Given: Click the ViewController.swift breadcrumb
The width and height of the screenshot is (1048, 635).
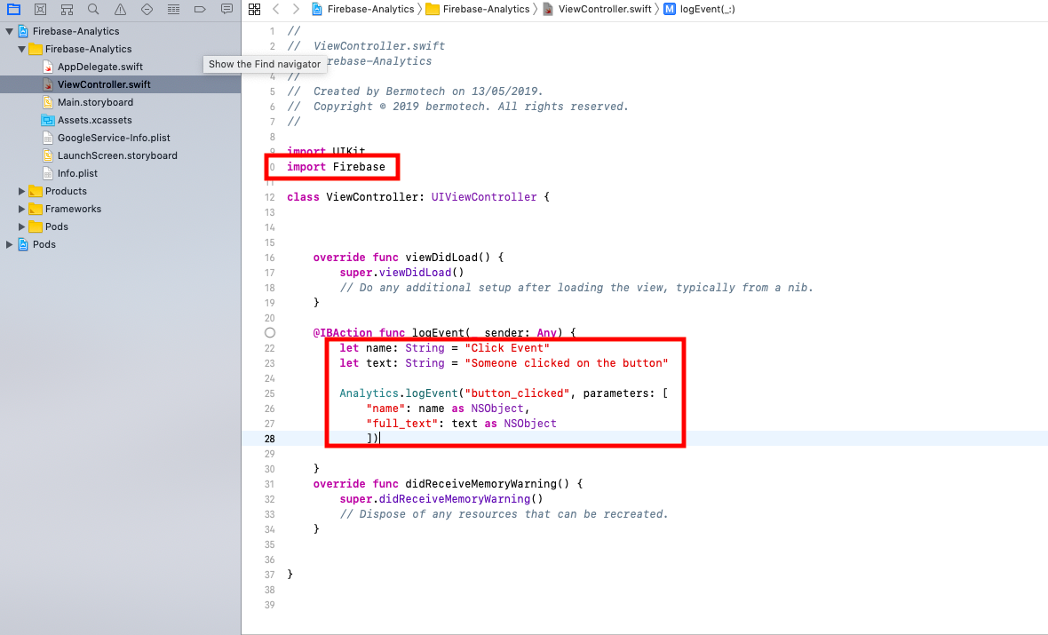Looking at the screenshot, I should pyautogui.click(x=598, y=10).
